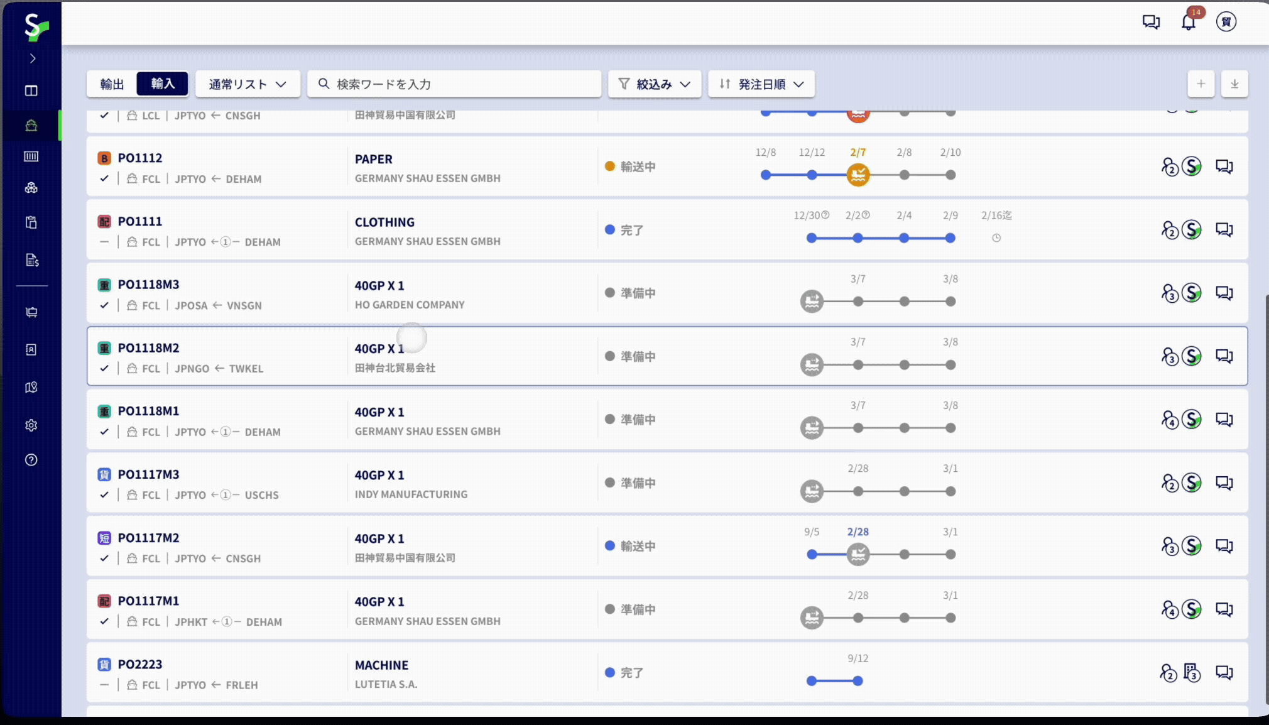
Task: Open the 通常リスト dropdown
Action: pos(248,84)
